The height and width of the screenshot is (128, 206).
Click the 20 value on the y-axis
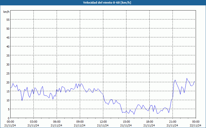click(x=8, y=82)
